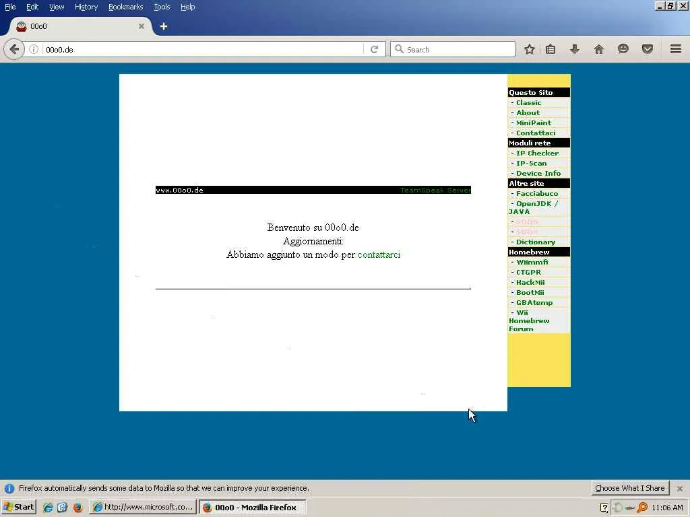690x517 pixels.
Task: Open the Edit menu
Action: [x=32, y=7]
